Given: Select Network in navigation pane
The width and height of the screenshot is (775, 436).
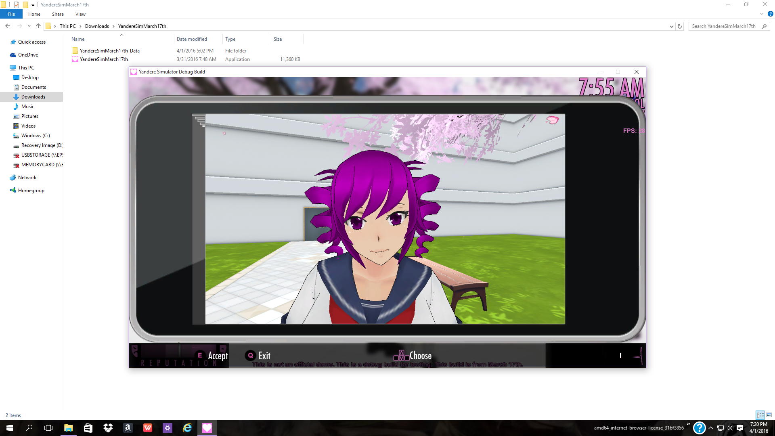Looking at the screenshot, I should (27, 178).
